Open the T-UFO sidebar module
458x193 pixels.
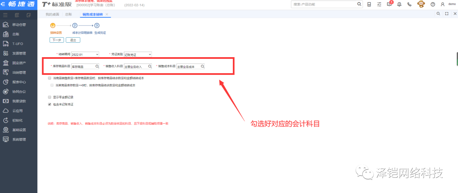point(17,44)
